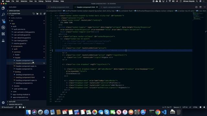Expand the movies folder

tap(16, 86)
